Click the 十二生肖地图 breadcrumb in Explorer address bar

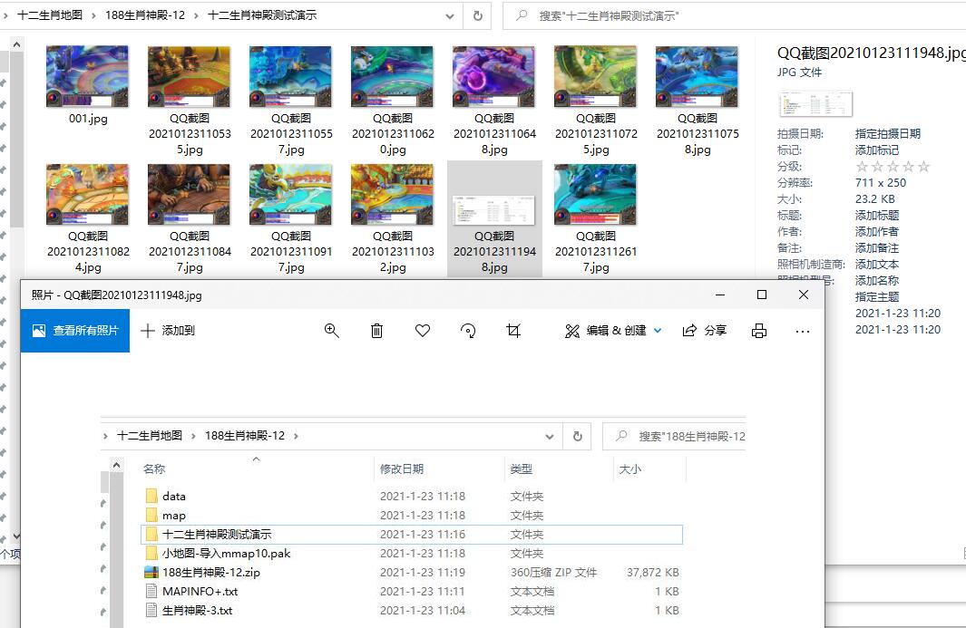(x=50, y=15)
